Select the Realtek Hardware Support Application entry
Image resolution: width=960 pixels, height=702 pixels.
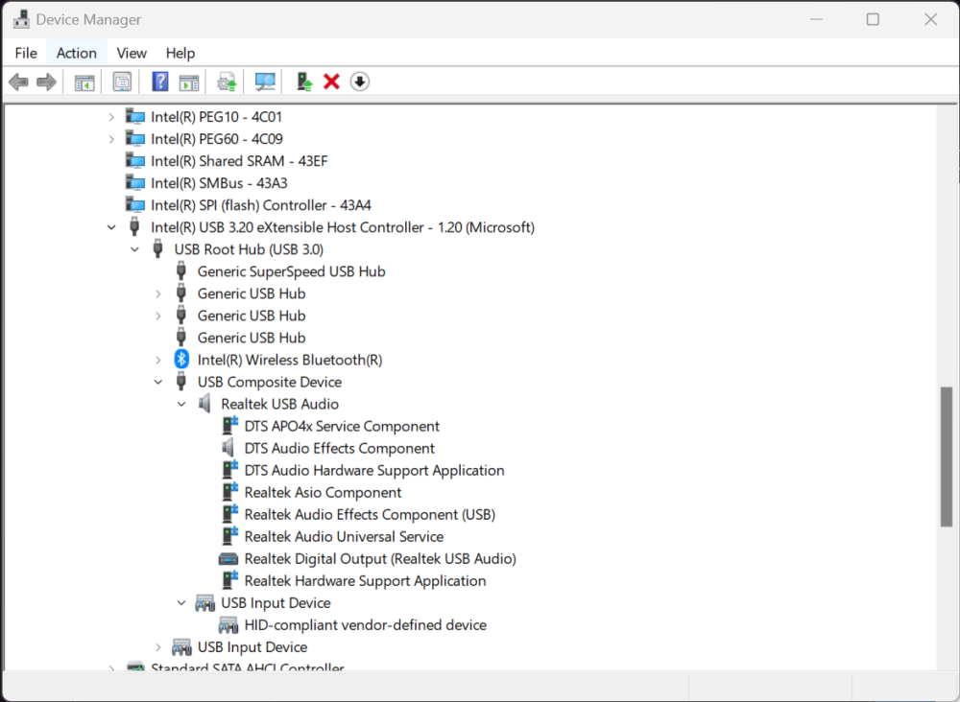[365, 581]
